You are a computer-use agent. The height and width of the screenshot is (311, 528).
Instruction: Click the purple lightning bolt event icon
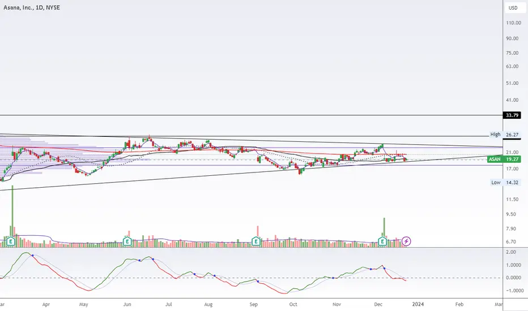[x=406, y=241]
